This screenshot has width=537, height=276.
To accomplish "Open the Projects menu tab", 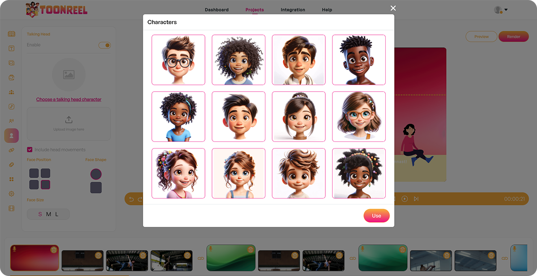I will pos(255,10).
